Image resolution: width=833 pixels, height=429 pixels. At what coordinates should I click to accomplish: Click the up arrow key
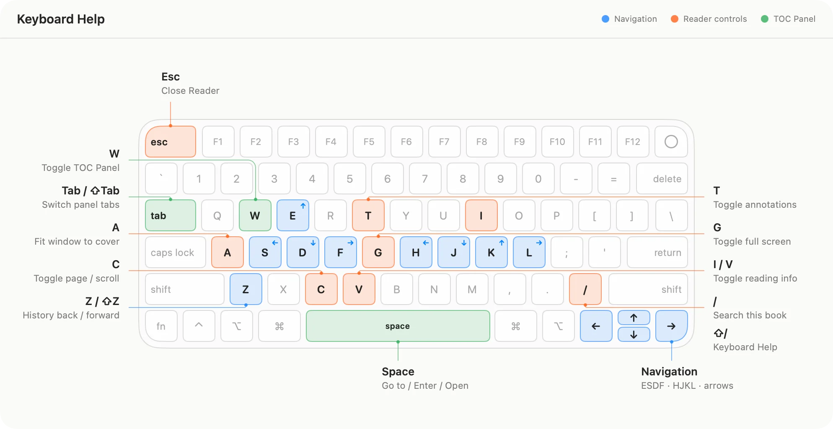[634, 318]
